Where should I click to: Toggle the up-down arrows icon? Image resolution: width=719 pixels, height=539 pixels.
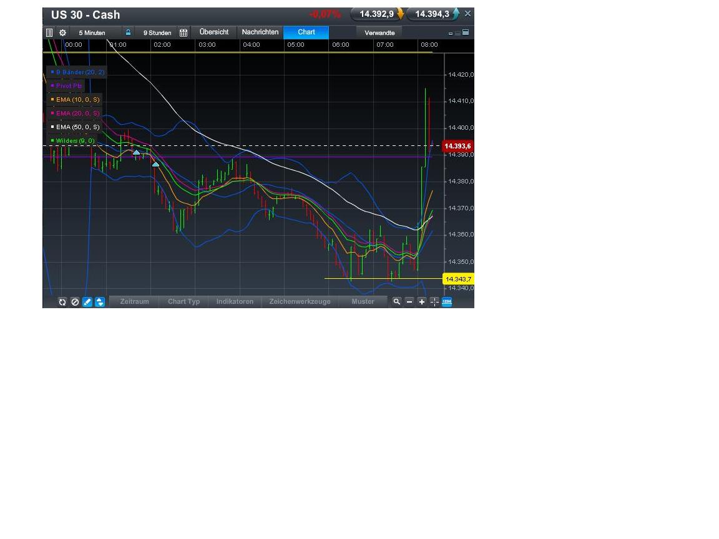99,301
